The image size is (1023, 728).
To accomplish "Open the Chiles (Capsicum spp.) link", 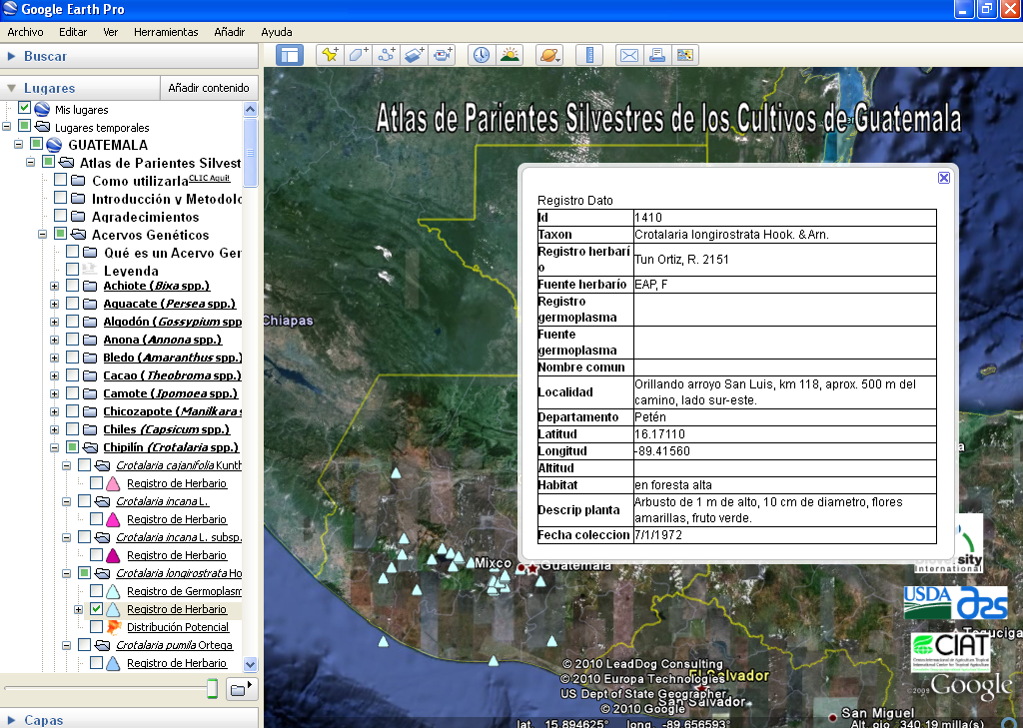I will click(x=167, y=429).
